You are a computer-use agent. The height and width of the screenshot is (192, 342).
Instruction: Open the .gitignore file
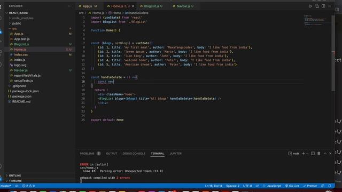click(x=19, y=86)
